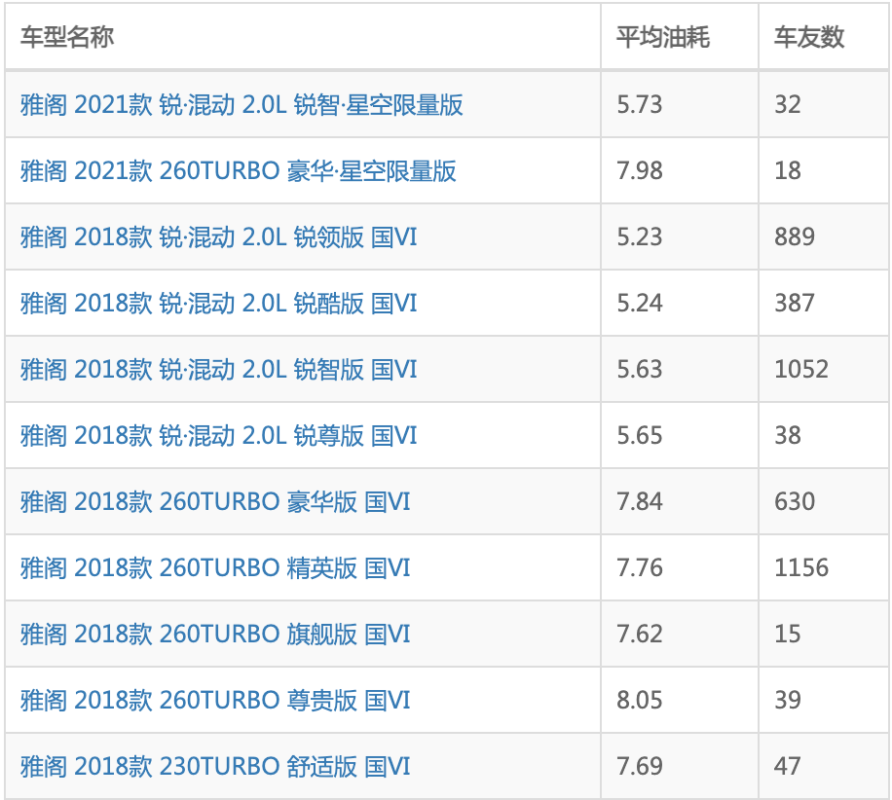
Task: Open 雅阁 2018款 锐·混动 2.0L 锐尊版 国VI link
Action: (219, 436)
